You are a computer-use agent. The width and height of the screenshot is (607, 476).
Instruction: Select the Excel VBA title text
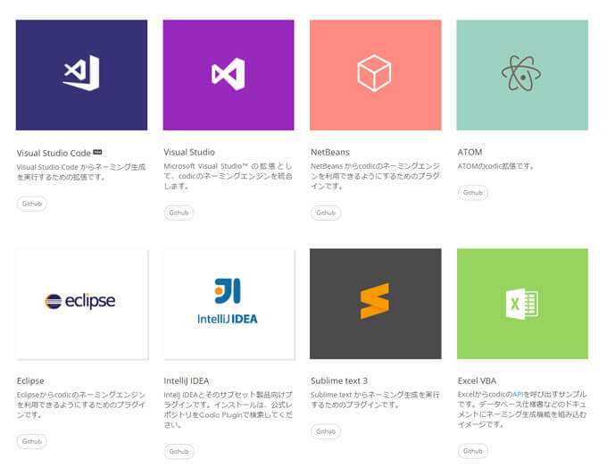click(477, 380)
